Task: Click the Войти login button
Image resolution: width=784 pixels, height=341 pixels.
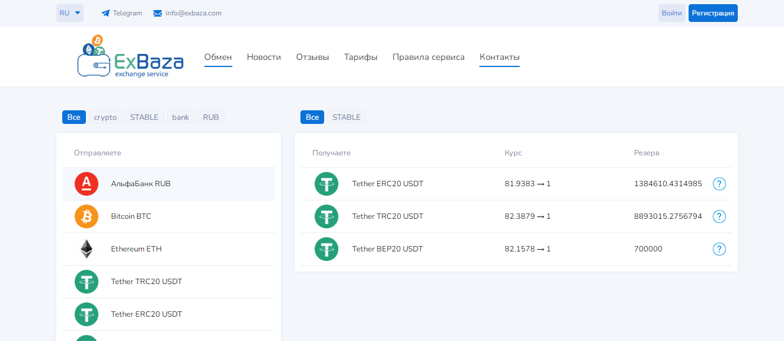Action: pyautogui.click(x=672, y=13)
